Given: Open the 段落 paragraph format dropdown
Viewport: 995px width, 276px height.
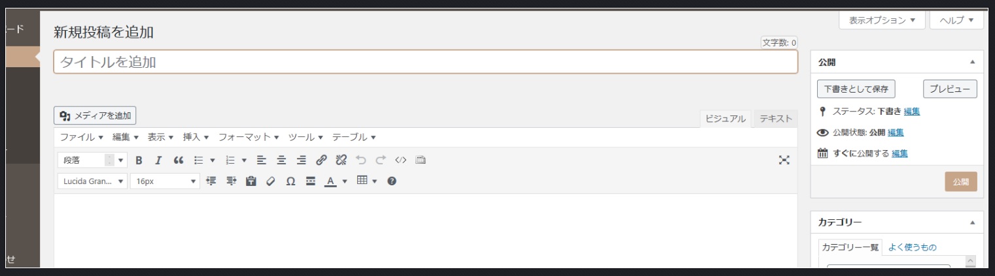Looking at the screenshot, I should pos(92,160).
